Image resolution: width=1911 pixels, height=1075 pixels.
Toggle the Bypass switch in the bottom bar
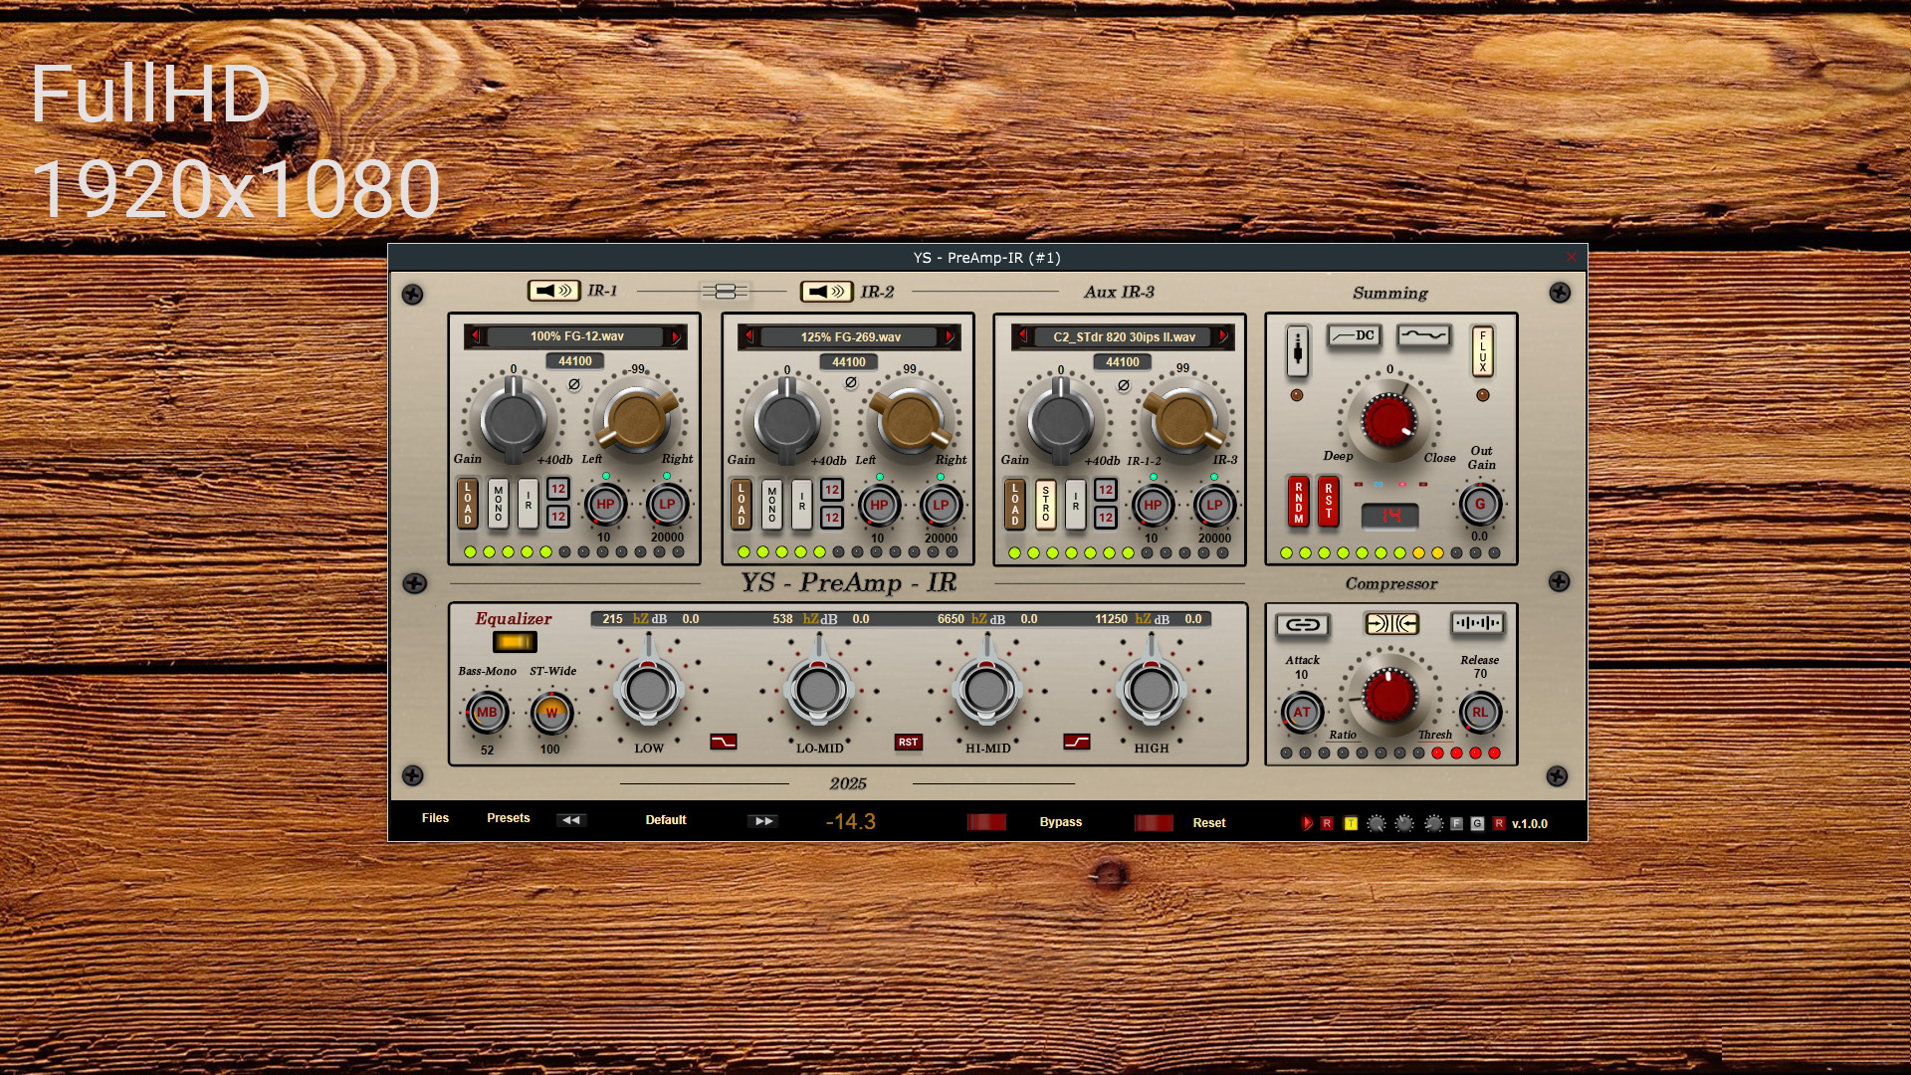pos(986,821)
